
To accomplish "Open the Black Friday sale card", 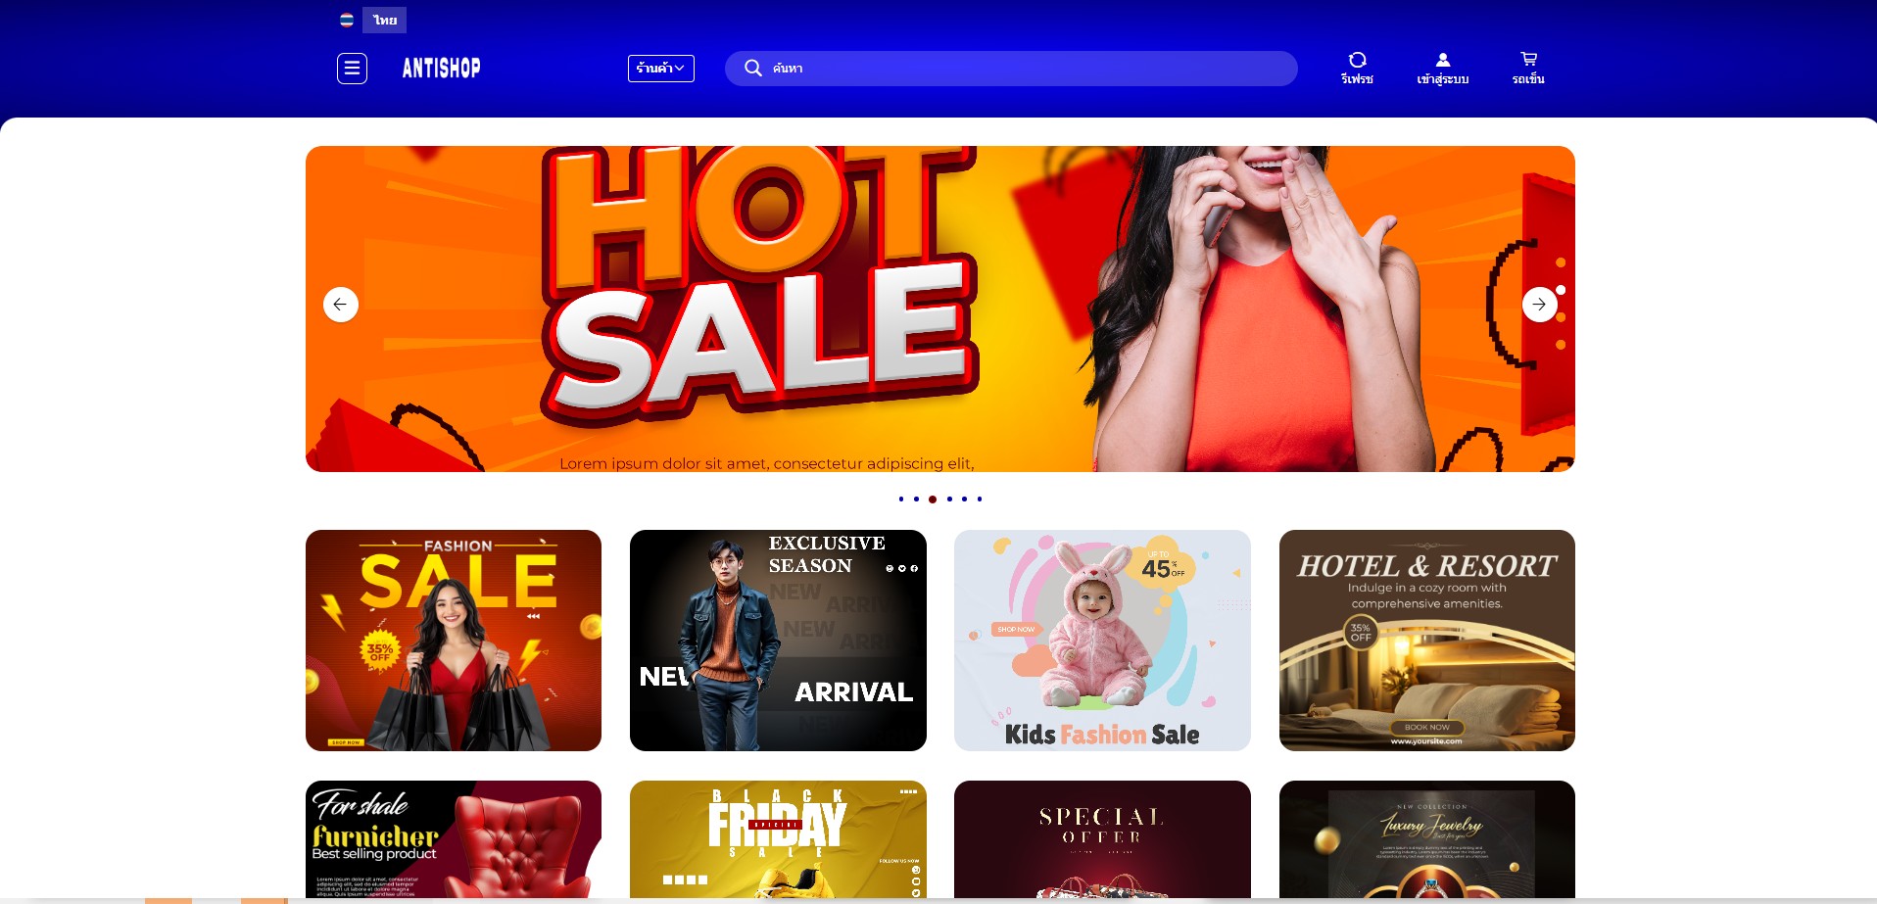I will click(x=778, y=839).
